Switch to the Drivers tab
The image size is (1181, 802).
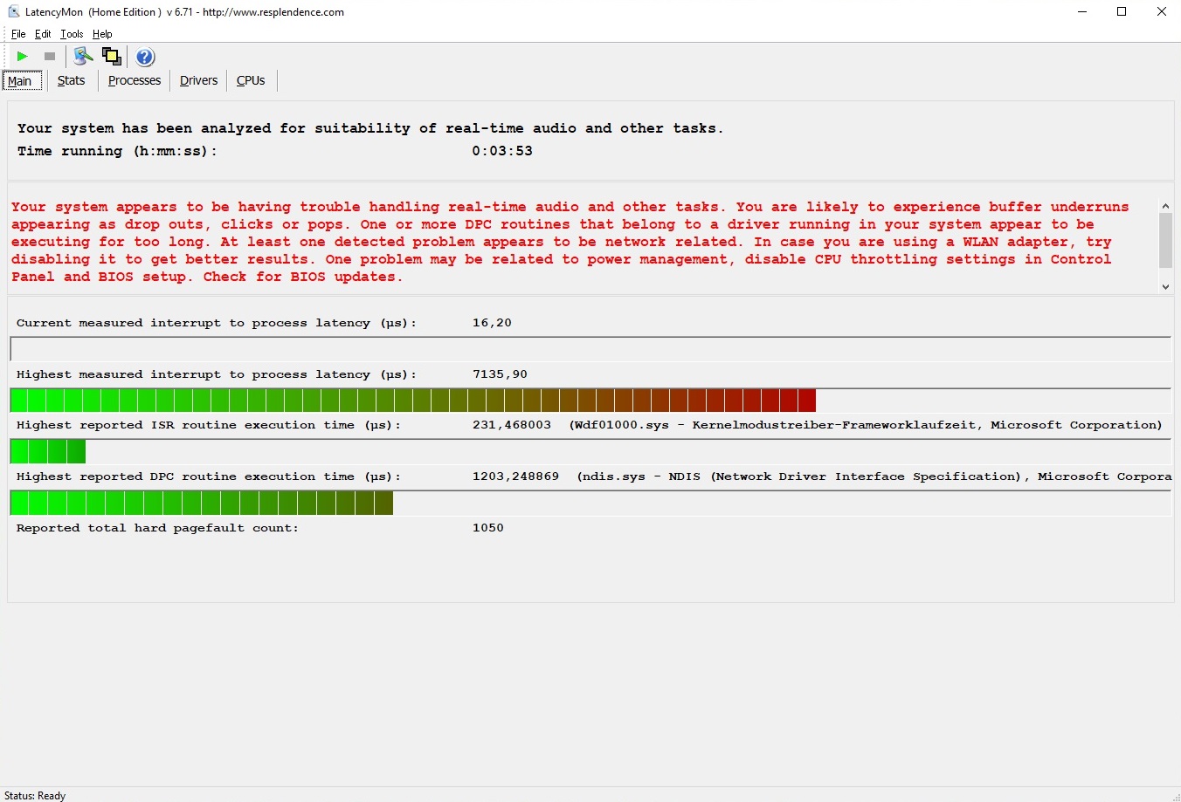tap(198, 80)
